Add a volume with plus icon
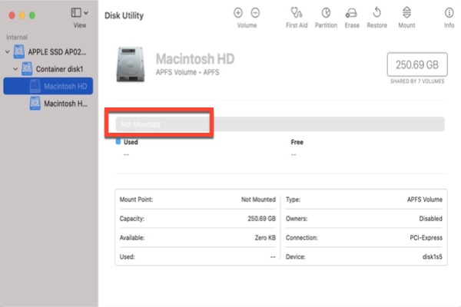Screen dimensions: 461x307 [x=238, y=13]
